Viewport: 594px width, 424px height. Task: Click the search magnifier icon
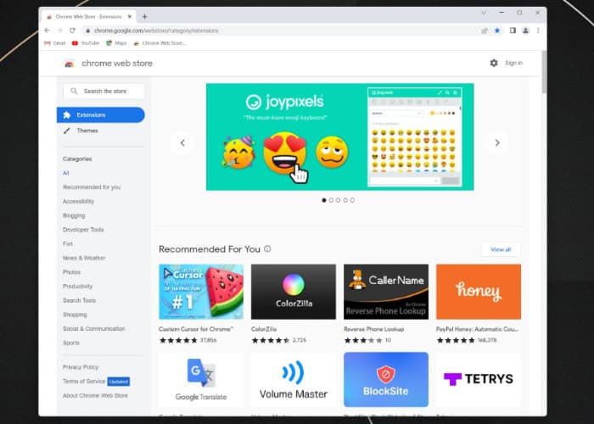coord(74,92)
